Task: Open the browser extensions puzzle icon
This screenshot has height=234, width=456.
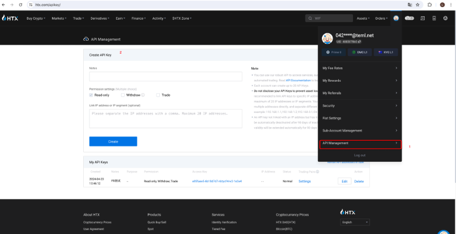Action: coord(430,4)
